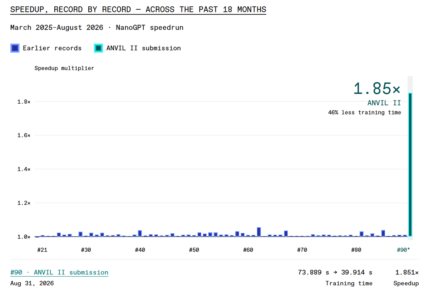Click the 1.851× speedup value
The width and height of the screenshot is (429, 297).
[x=407, y=272]
